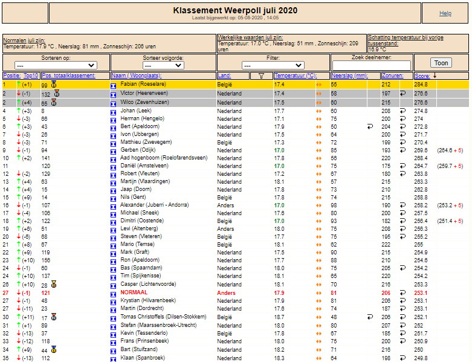This screenshot has width=472, height=362.
Task: Click the red sort arrow next to Score
Action: pos(435,76)
